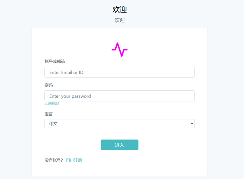Click the chevron arrow on language selector
The height and width of the screenshot is (179, 244).
tap(192, 124)
